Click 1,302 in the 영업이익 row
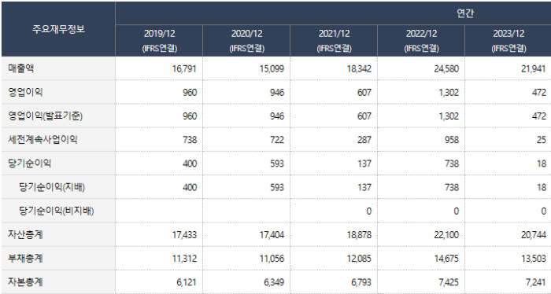Viewport: 551px width, 294px height. 449,92
